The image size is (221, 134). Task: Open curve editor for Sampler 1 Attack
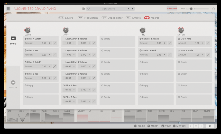(x=170, y=43)
